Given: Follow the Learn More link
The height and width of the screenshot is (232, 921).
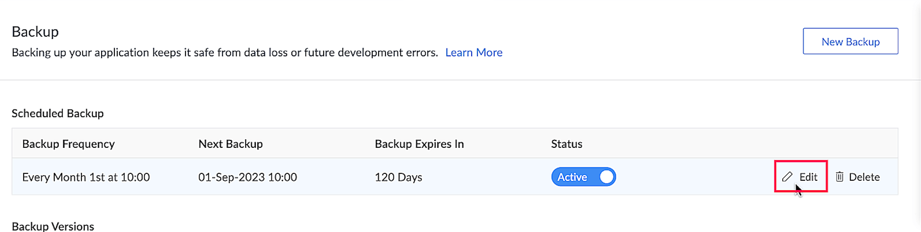Looking at the screenshot, I should [474, 52].
